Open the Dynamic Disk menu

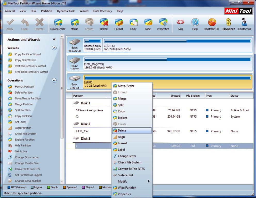pos(66,11)
